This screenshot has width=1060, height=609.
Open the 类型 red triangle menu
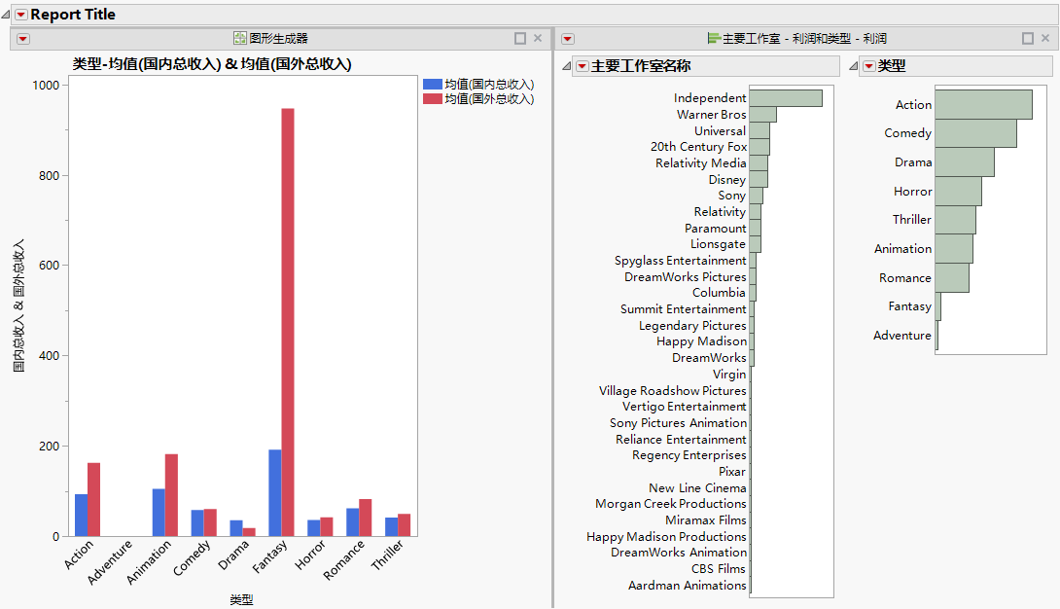coord(868,66)
